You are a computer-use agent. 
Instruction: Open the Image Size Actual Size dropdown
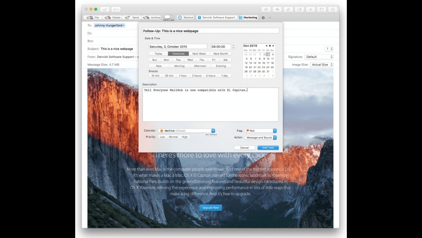[x=322, y=65]
